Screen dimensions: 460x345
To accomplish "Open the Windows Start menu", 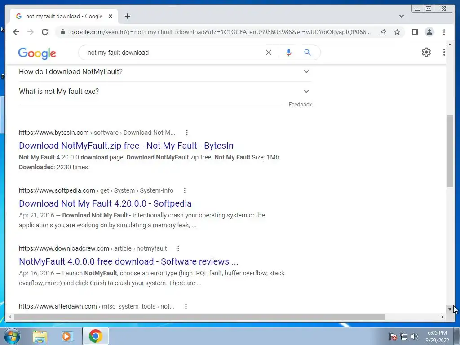I will (x=12, y=336).
